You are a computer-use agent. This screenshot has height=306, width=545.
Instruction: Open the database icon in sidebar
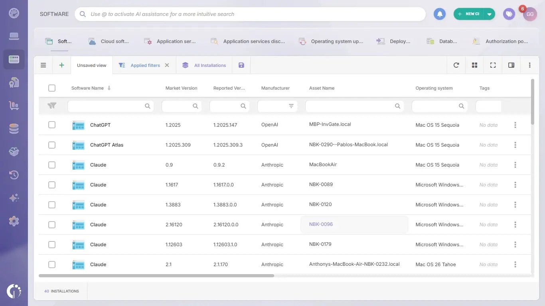[14, 129]
